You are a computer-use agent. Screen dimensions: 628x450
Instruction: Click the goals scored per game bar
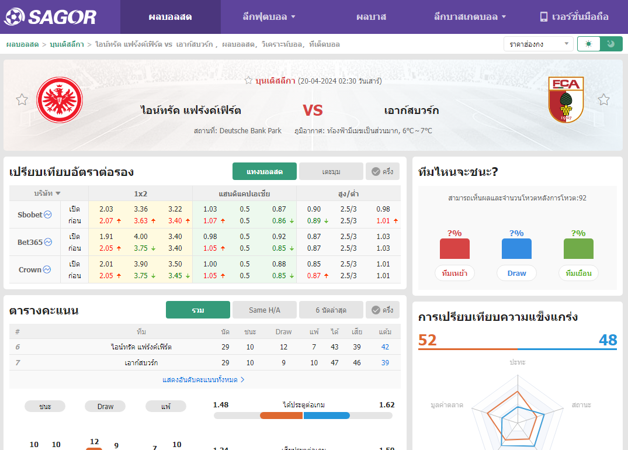click(303, 416)
